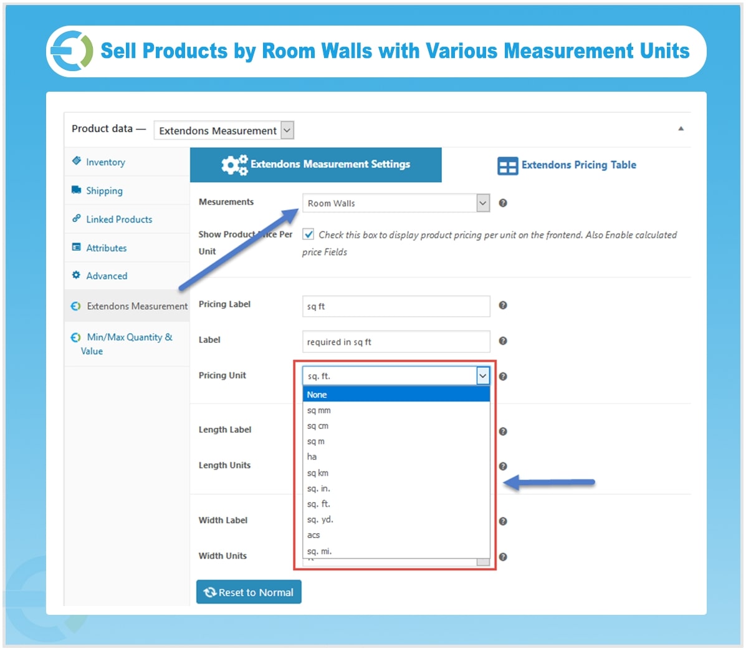Screen dimensions: 746x651
Task: Click the Extendons Measurement sidebar logo icon
Action: [x=75, y=306]
